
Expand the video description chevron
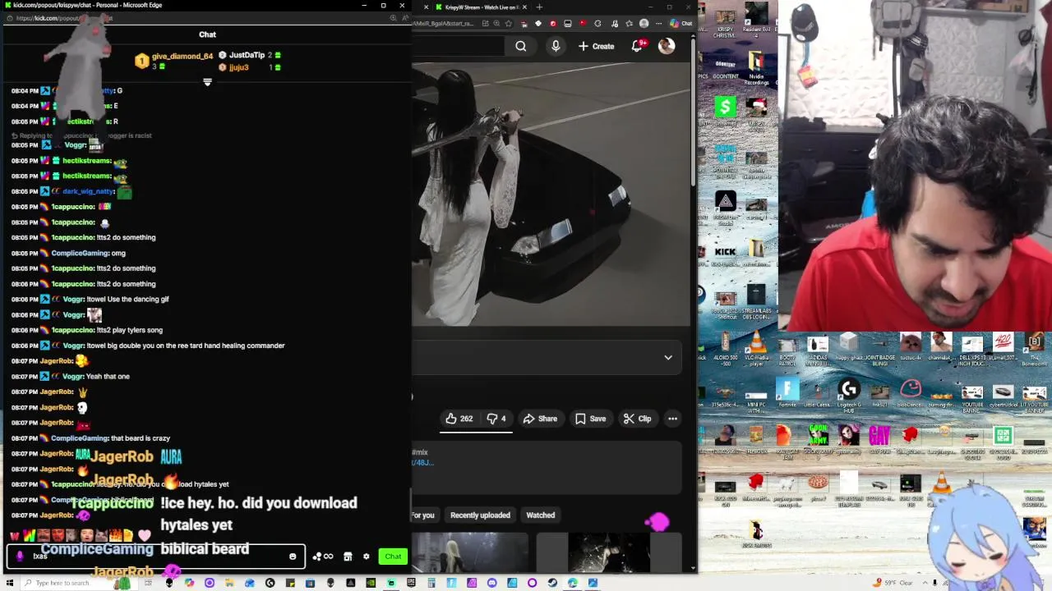668,358
